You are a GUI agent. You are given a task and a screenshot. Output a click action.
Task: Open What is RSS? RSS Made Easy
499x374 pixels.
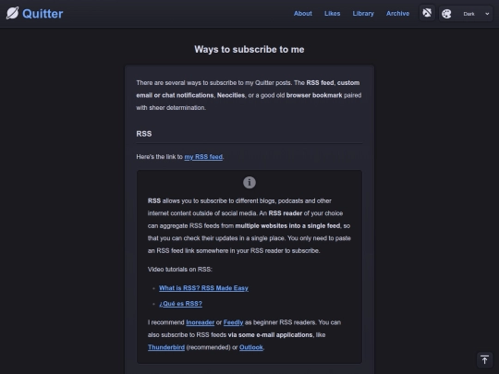pos(203,288)
